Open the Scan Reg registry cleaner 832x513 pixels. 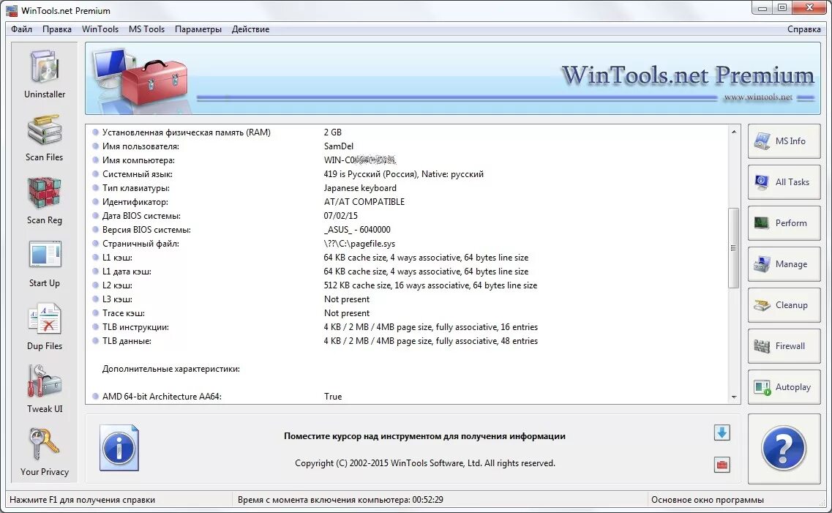[45, 200]
